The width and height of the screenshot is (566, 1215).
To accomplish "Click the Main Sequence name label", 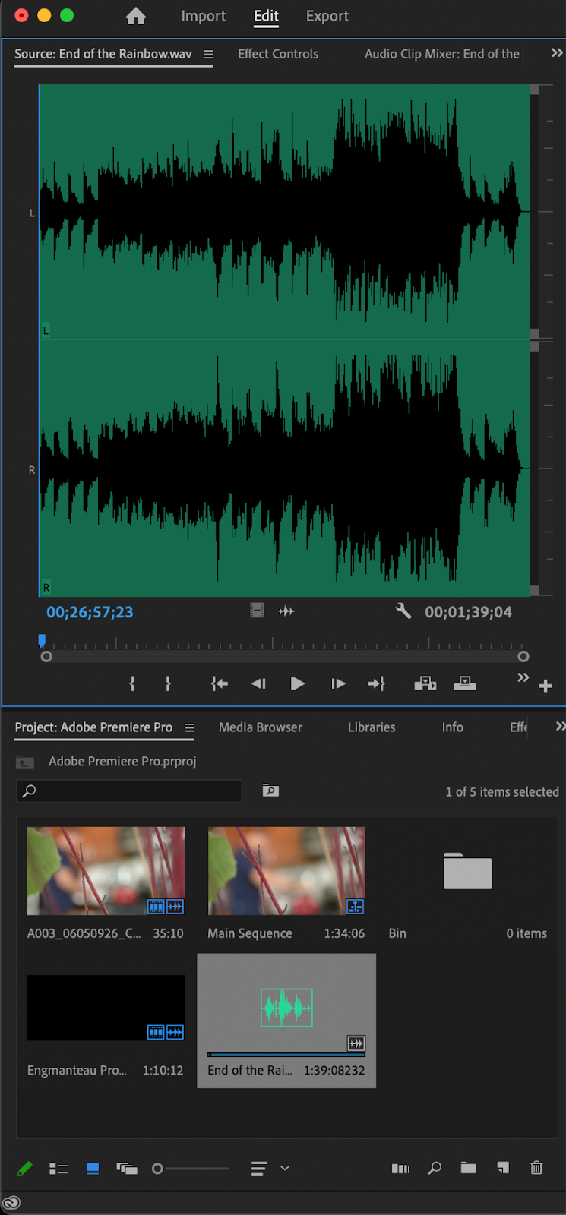I will coord(250,933).
